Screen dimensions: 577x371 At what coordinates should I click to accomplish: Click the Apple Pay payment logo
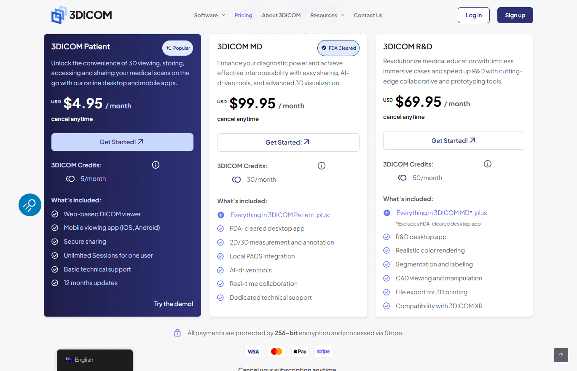point(300,352)
